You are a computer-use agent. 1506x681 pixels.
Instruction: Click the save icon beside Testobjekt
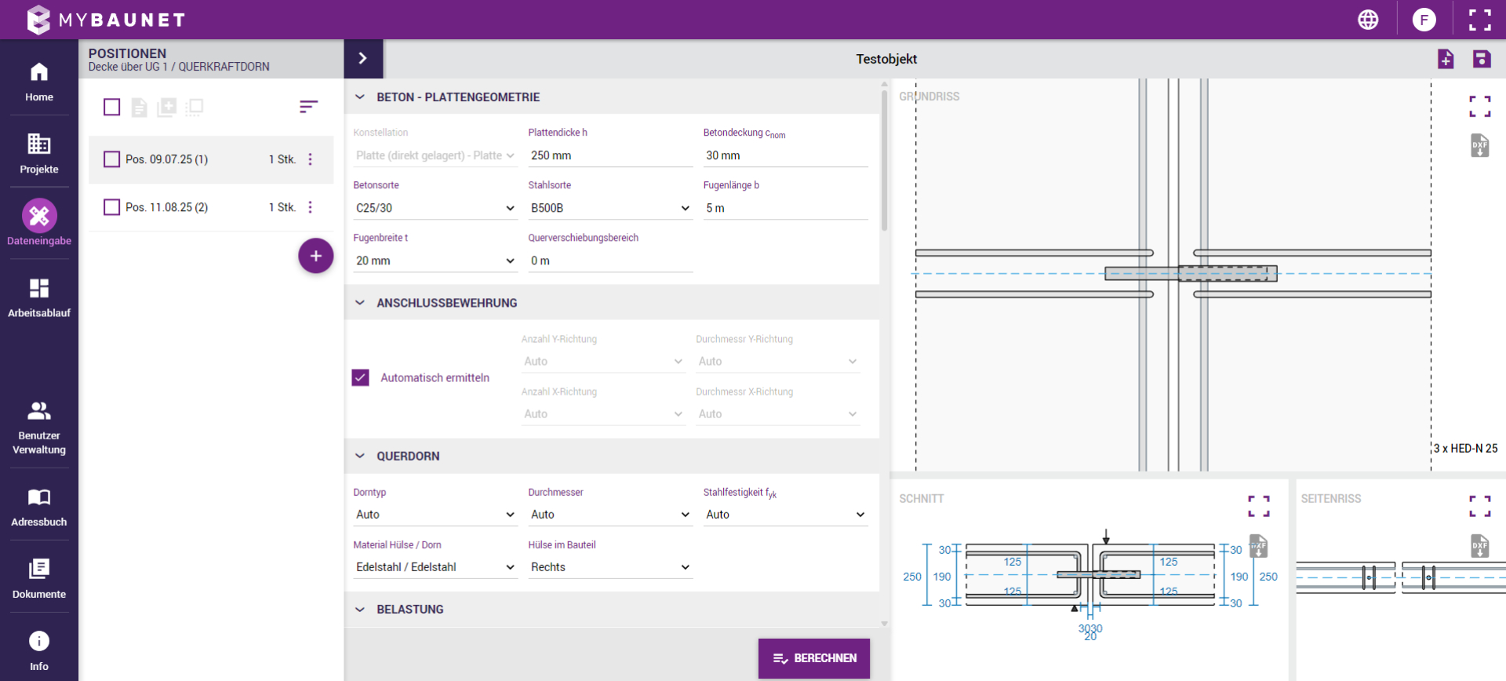tap(1481, 59)
